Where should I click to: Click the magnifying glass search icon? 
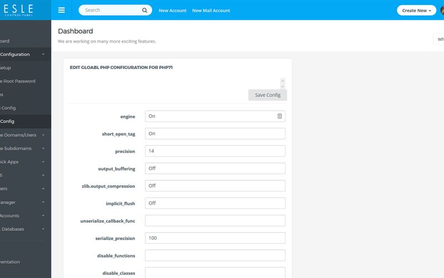tap(145, 10)
